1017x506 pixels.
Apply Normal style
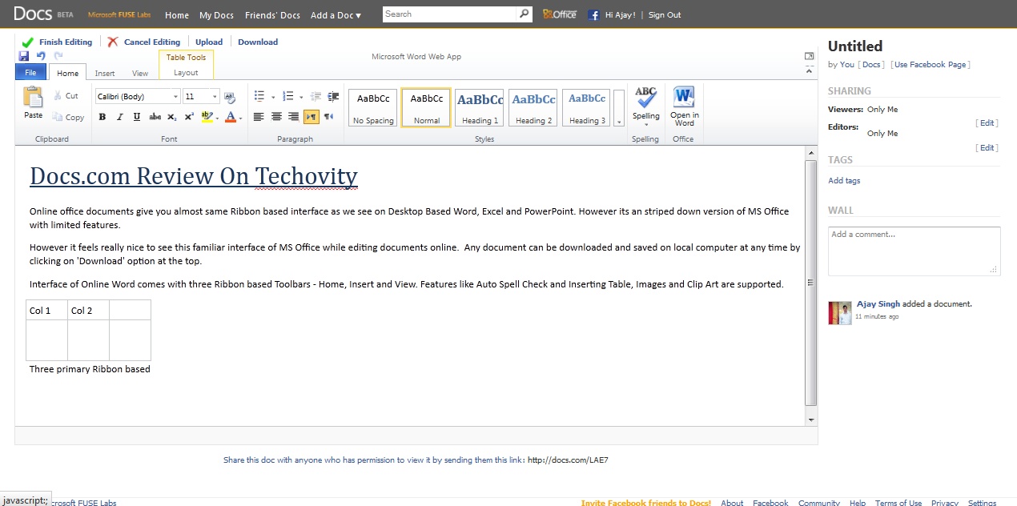coord(426,108)
